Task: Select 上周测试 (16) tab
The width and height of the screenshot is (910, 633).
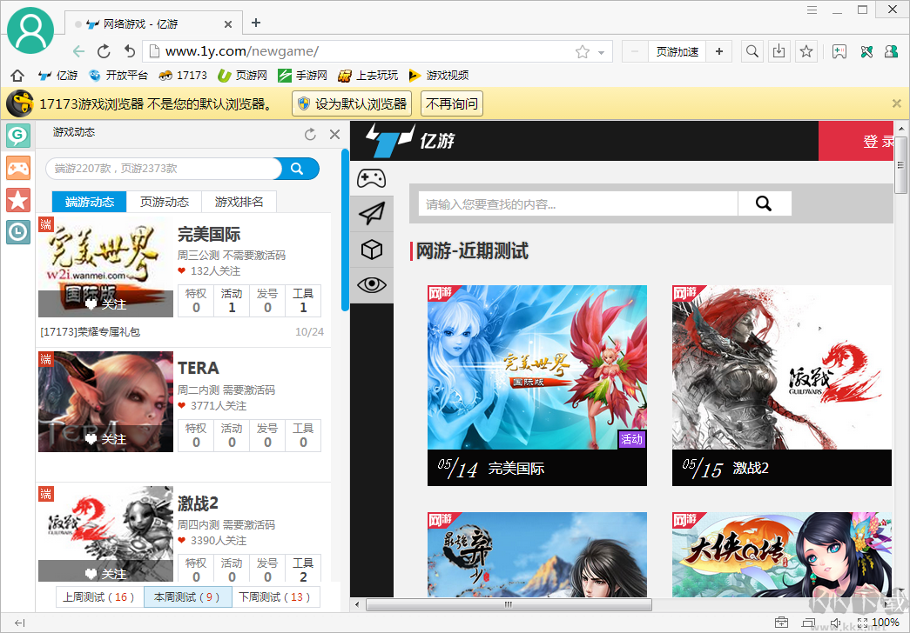Action: coord(99,597)
